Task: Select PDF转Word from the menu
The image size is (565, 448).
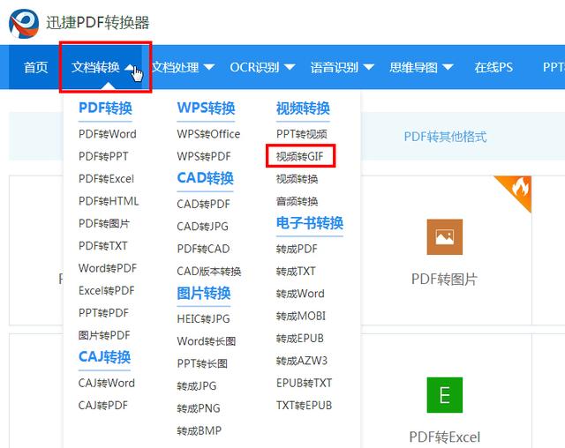Action: 108,134
